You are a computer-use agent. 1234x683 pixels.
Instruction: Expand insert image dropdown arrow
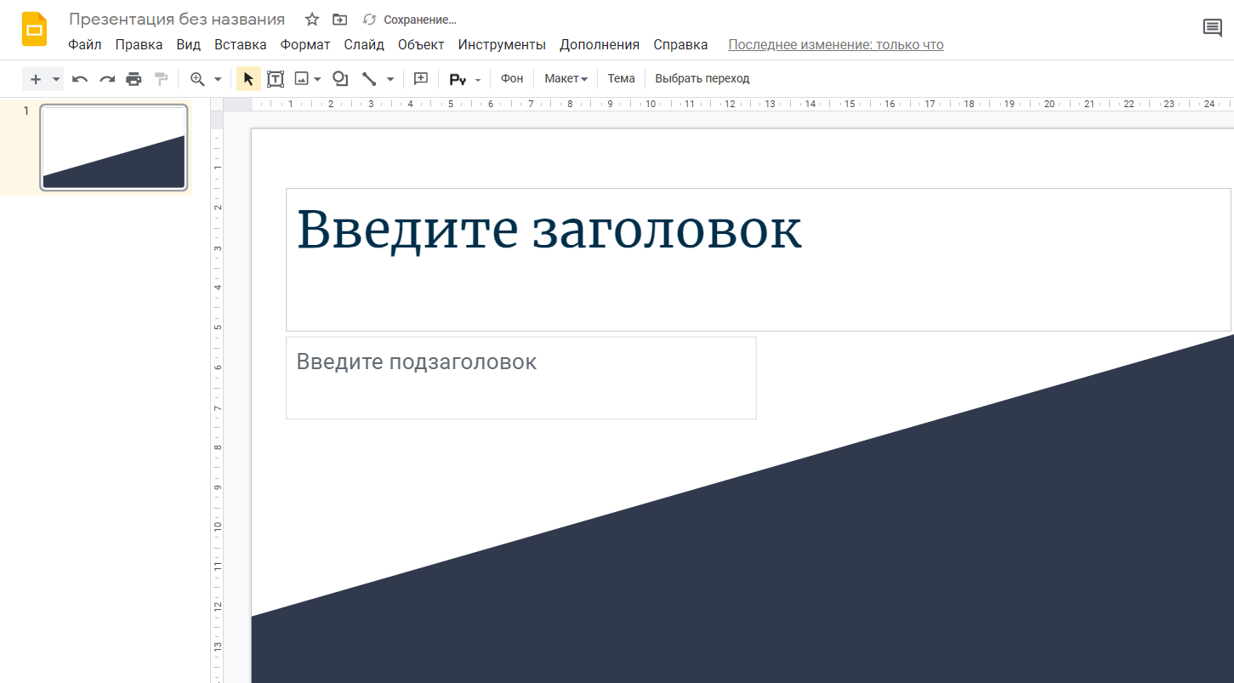(x=317, y=79)
